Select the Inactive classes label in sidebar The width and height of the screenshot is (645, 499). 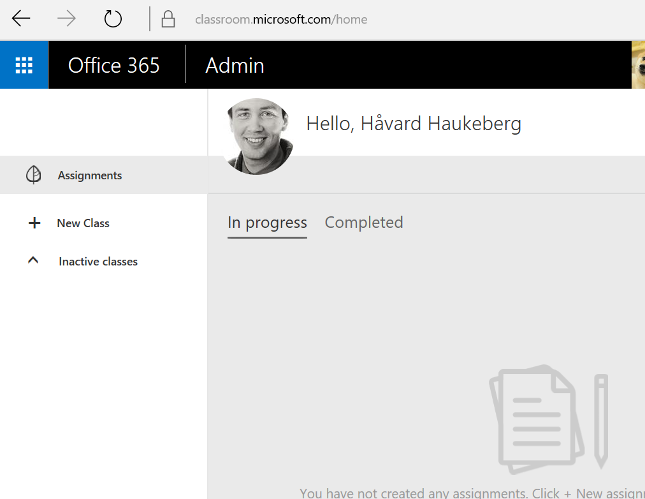click(98, 262)
